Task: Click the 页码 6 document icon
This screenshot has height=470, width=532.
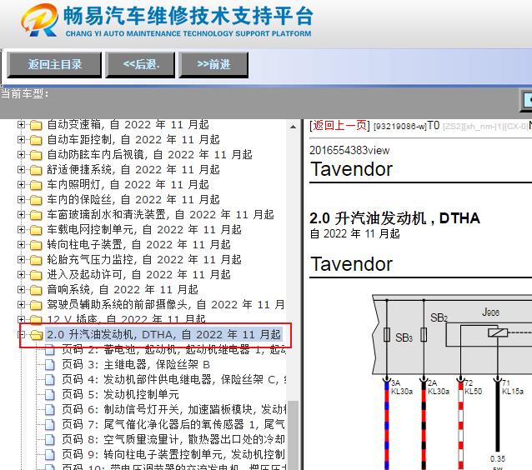Action: [50, 410]
